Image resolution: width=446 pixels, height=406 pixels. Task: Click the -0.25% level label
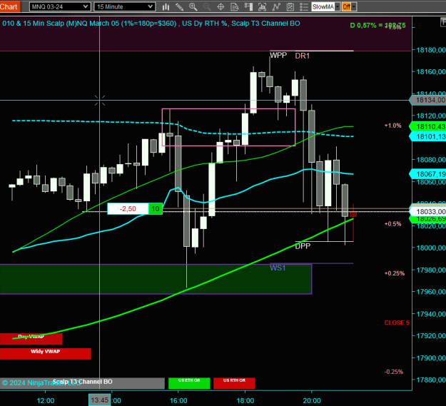(x=394, y=372)
